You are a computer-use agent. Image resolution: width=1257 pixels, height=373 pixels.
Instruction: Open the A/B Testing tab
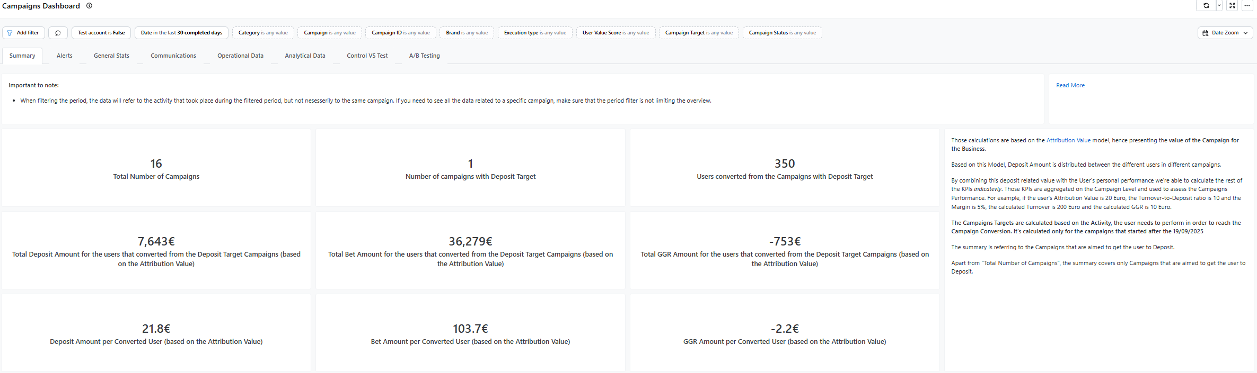(x=424, y=56)
